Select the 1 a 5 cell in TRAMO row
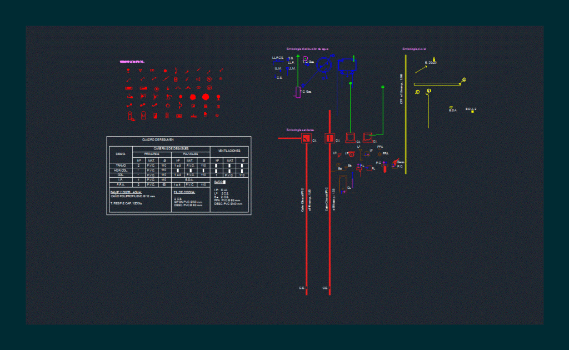Screen dimensions: 569x350 [177, 166]
